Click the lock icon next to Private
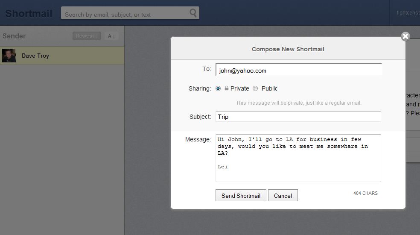Screen dimensions: 420x235 pos(227,88)
